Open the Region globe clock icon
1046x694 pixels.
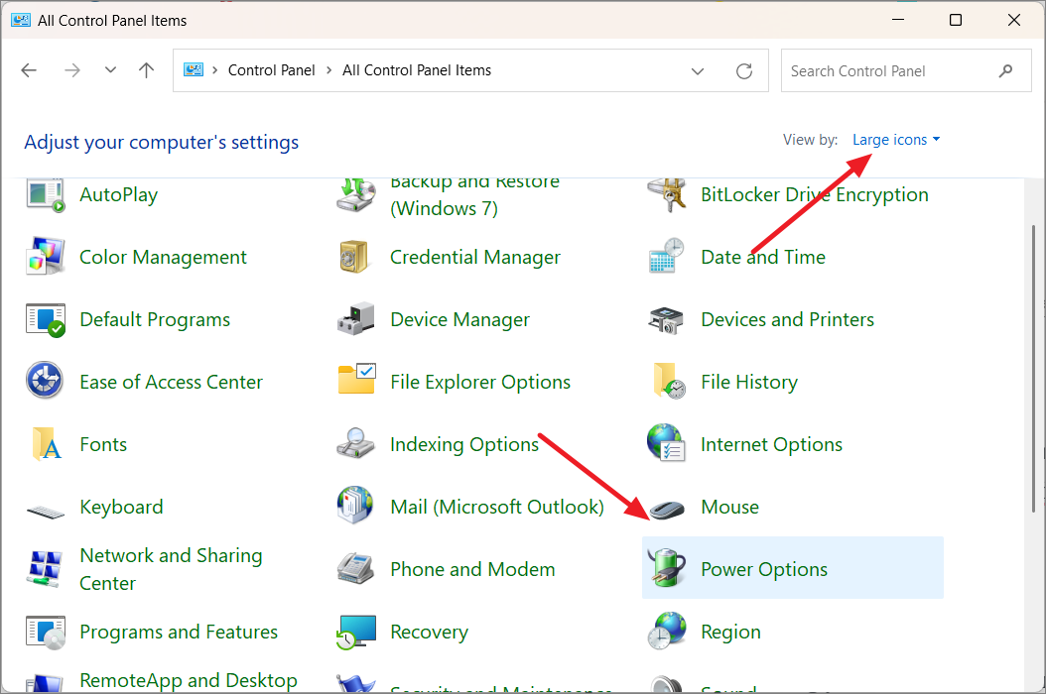tap(667, 631)
